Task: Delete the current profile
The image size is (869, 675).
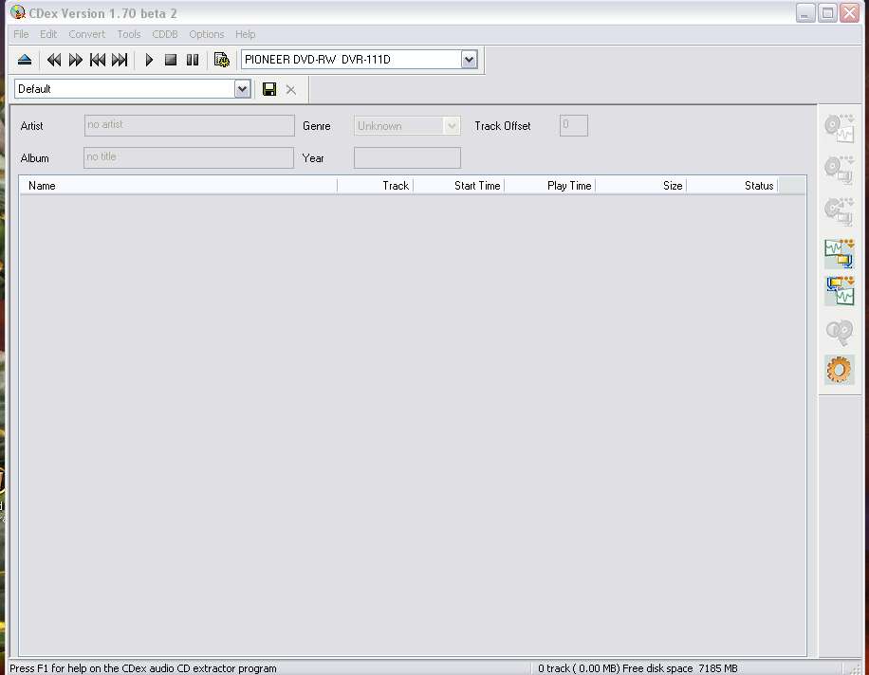Action: click(x=291, y=90)
